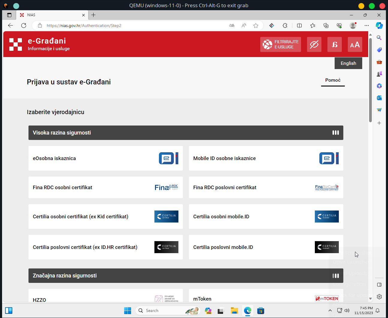Select Fina RDC poslovni certifikat
388x318 pixels.
coord(266,187)
